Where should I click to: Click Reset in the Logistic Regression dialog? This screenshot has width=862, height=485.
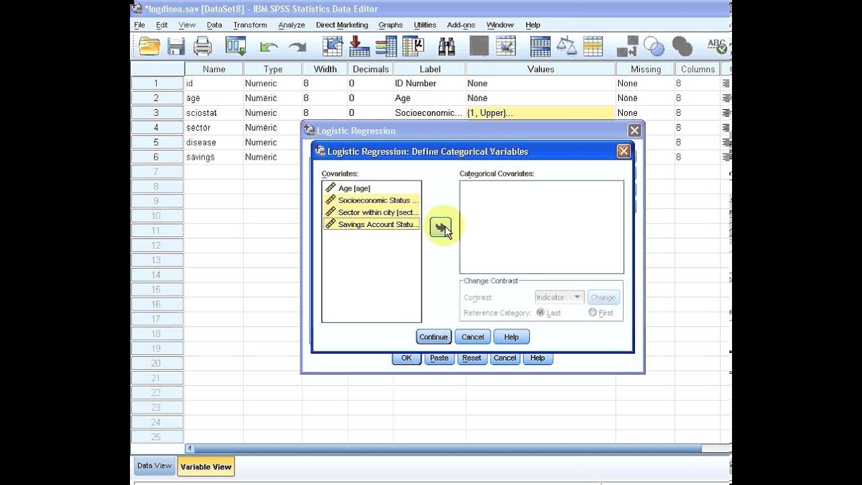(471, 358)
